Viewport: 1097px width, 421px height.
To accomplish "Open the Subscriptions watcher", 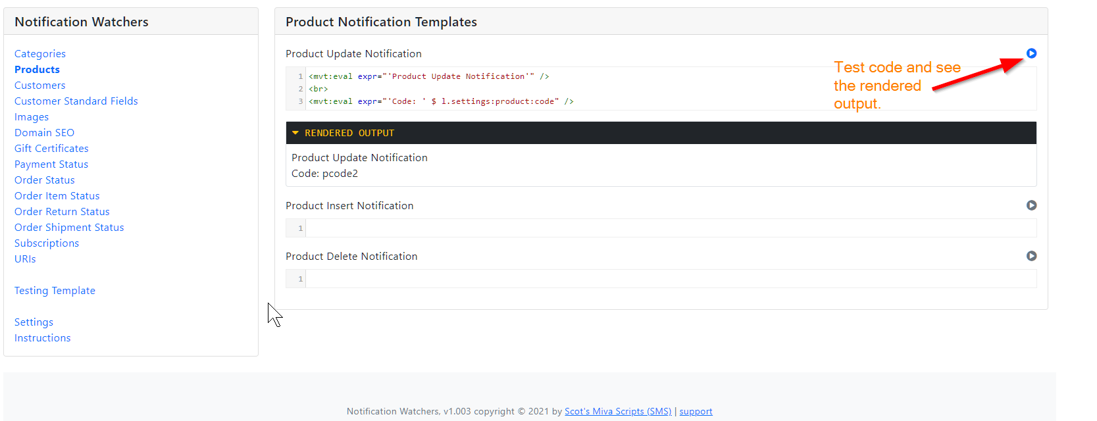I will 47,243.
